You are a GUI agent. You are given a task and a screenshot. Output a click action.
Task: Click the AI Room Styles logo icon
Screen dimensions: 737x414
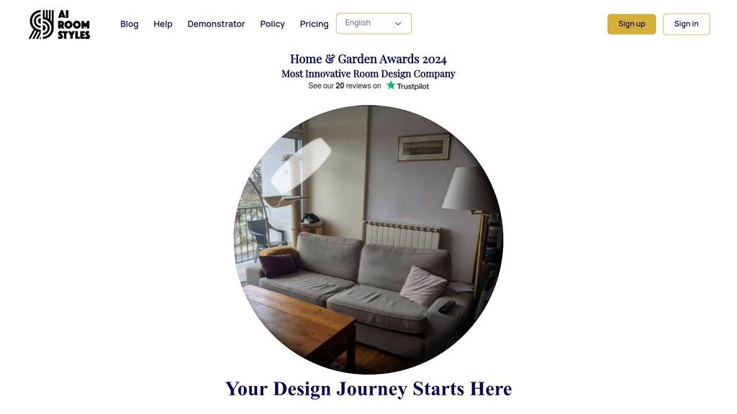41,24
